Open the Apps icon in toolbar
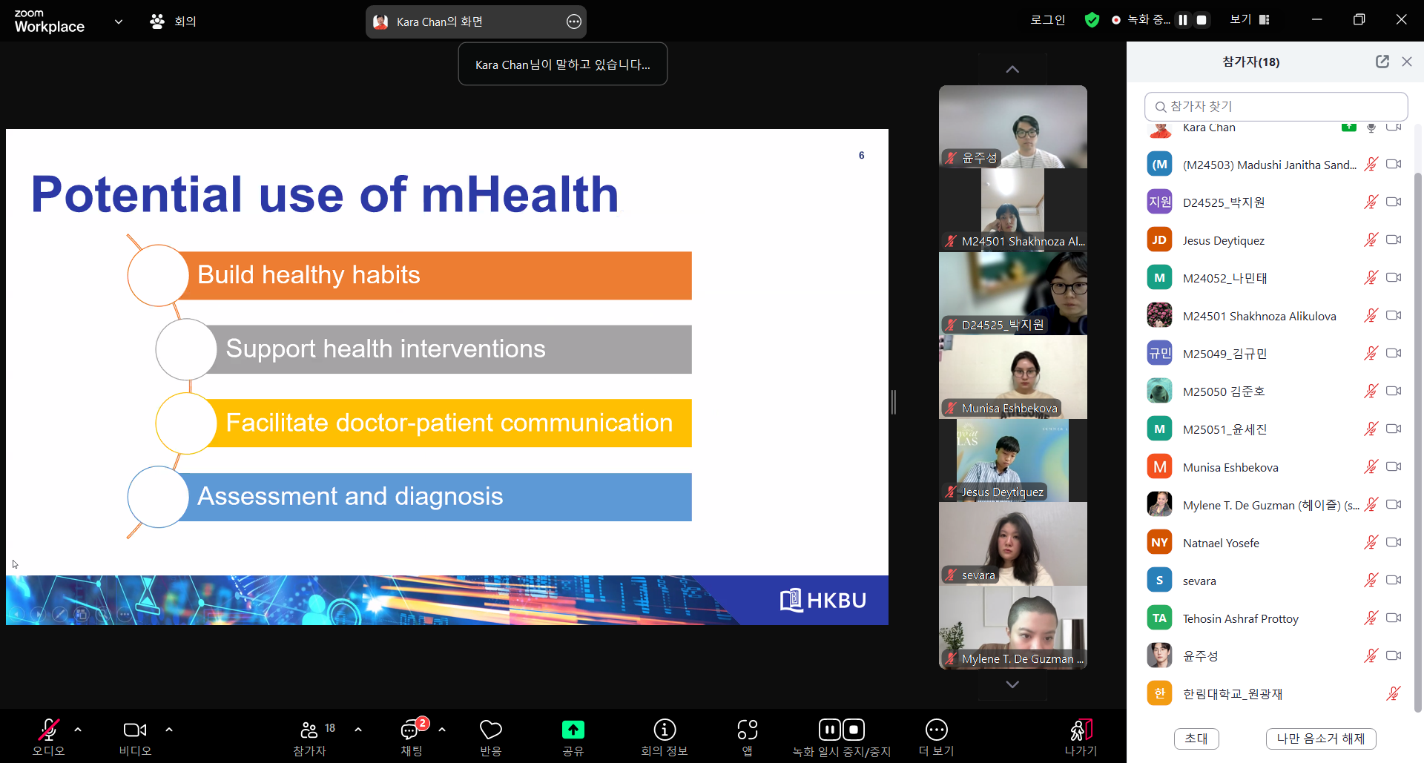This screenshot has width=1424, height=763. [x=747, y=730]
